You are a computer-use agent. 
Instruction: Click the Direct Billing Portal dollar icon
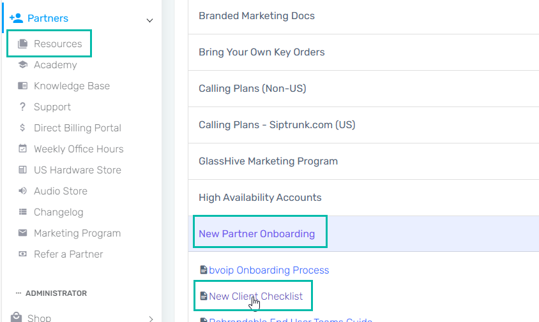[x=23, y=128]
